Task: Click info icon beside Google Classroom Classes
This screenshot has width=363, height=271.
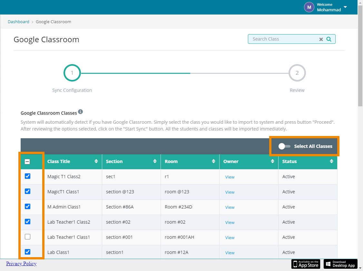Action: tap(81, 112)
